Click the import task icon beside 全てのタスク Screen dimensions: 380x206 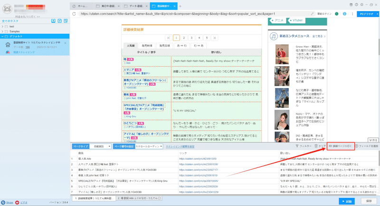pos(53,21)
